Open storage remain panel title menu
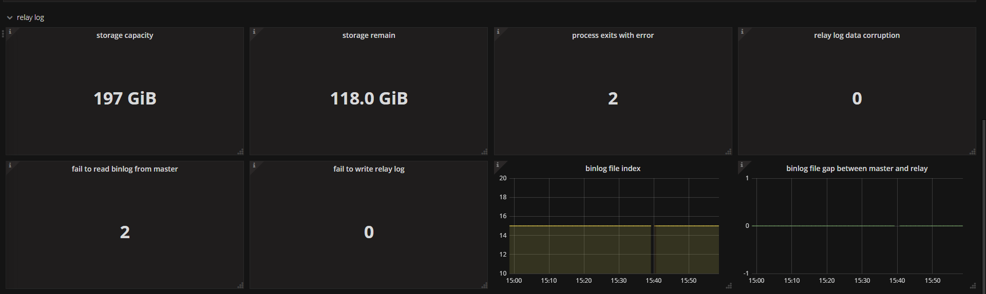The height and width of the screenshot is (294, 986). pyautogui.click(x=369, y=35)
